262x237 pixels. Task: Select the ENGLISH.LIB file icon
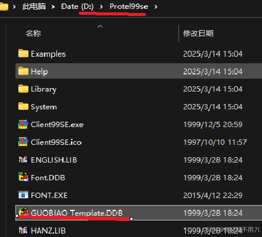click(23, 160)
